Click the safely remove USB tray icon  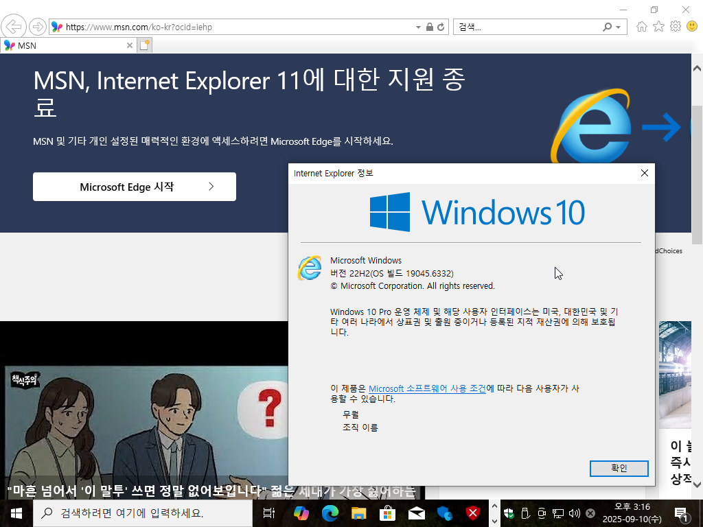pyautogui.click(x=525, y=513)
